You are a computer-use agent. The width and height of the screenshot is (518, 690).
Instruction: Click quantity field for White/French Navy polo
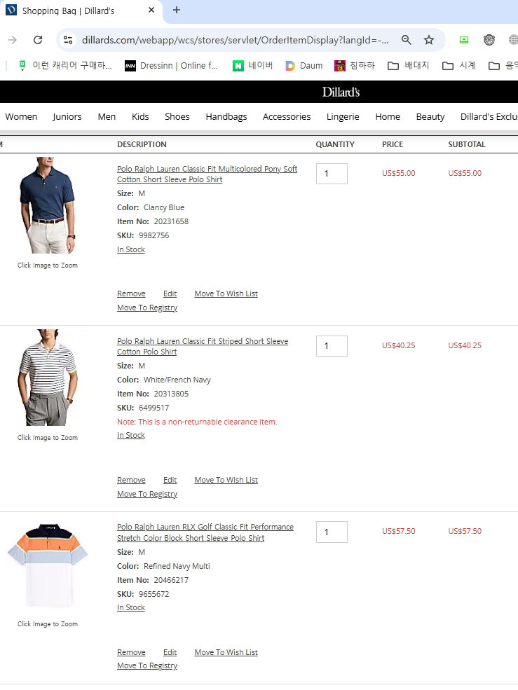pyautogui.click(x=332, y=346)
